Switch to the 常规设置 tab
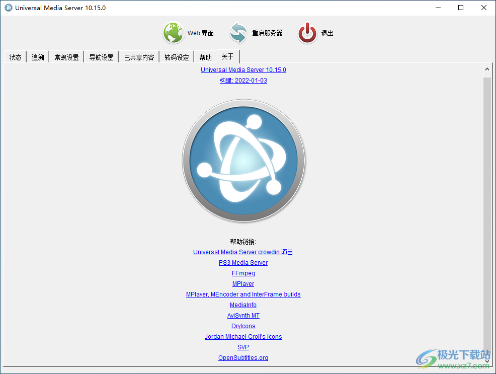Screen dimensions: 496x374 coord(66,57)
